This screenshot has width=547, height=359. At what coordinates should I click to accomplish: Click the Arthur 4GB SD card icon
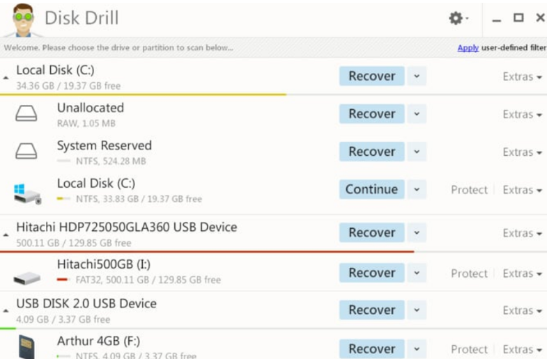point(26,346)
